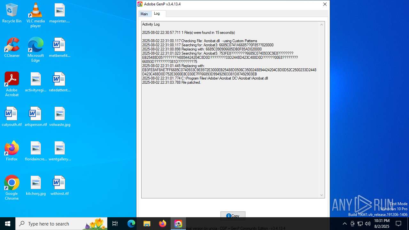Open the taskbar clock and date

point(382,224)
